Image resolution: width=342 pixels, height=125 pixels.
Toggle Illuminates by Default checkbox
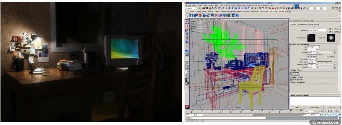coord(308,55)
